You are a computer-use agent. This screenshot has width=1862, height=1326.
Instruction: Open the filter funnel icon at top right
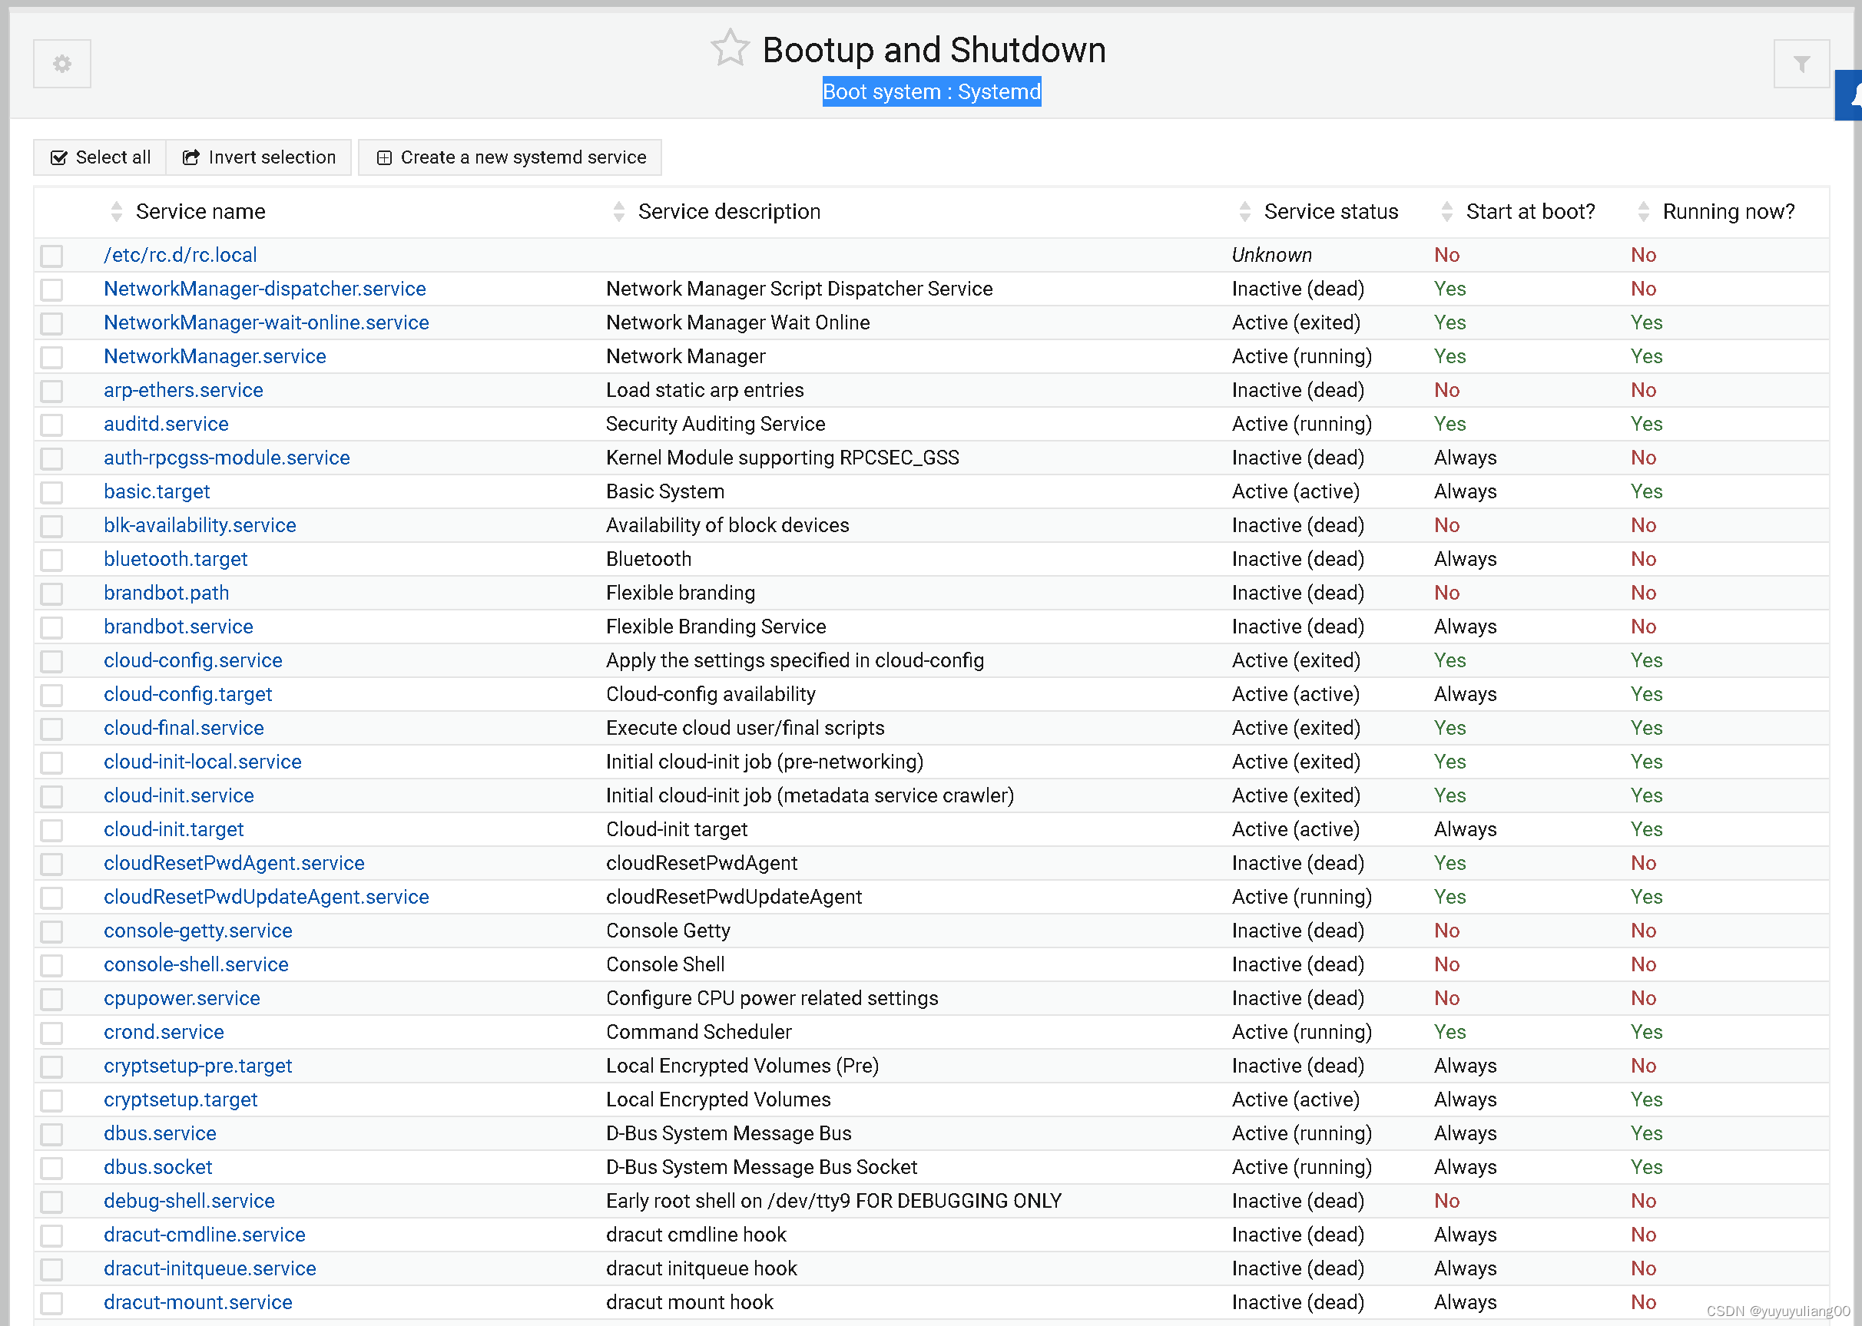click(x=1801, y=64)
